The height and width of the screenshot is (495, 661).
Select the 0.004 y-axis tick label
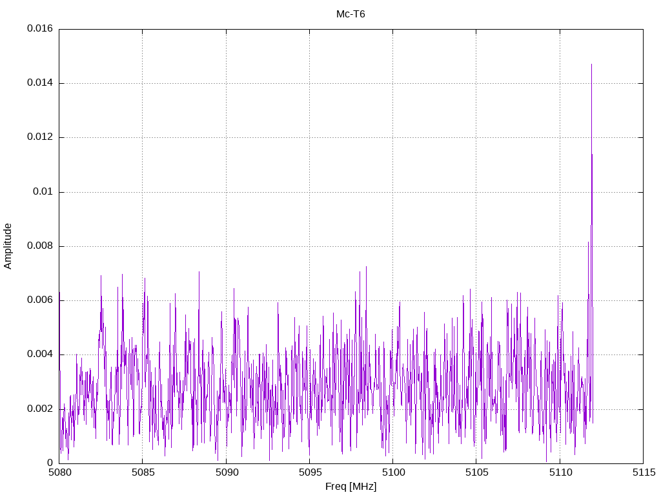[39, 354]
